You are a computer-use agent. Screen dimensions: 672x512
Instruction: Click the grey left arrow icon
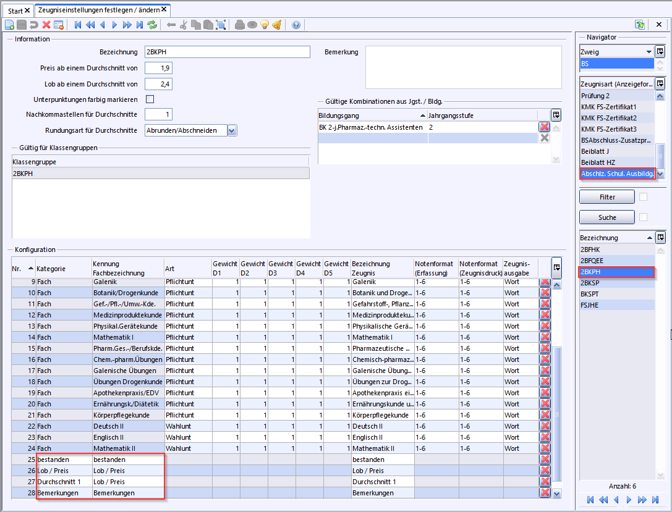coord(171,25)
